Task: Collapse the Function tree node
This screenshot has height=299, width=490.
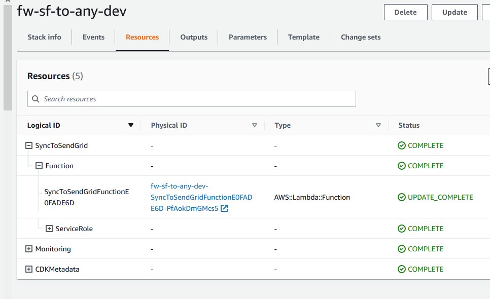Action: (x=39, y=166)
